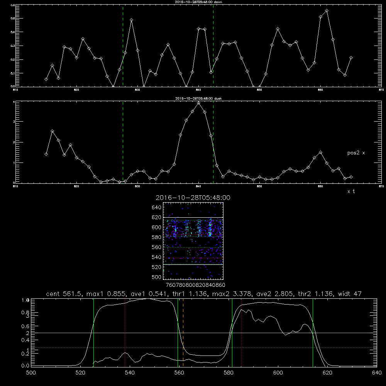Screen dimensions: 386x386
Task: Click the timestamp title above the color image
Action: pos(193,198)
